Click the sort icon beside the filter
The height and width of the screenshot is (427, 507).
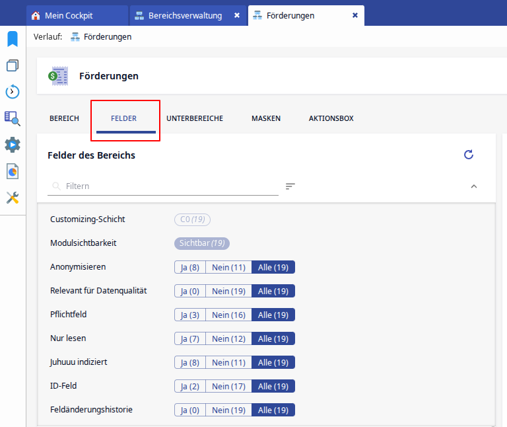[290, 186]
